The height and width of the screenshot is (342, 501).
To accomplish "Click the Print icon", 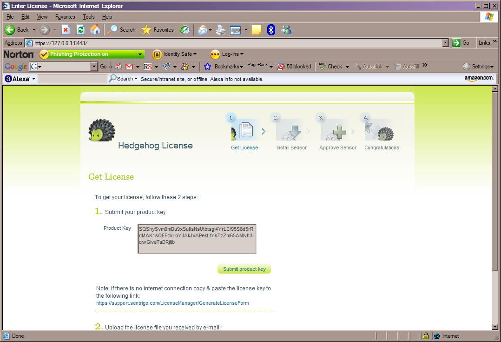I will point(220,30).
